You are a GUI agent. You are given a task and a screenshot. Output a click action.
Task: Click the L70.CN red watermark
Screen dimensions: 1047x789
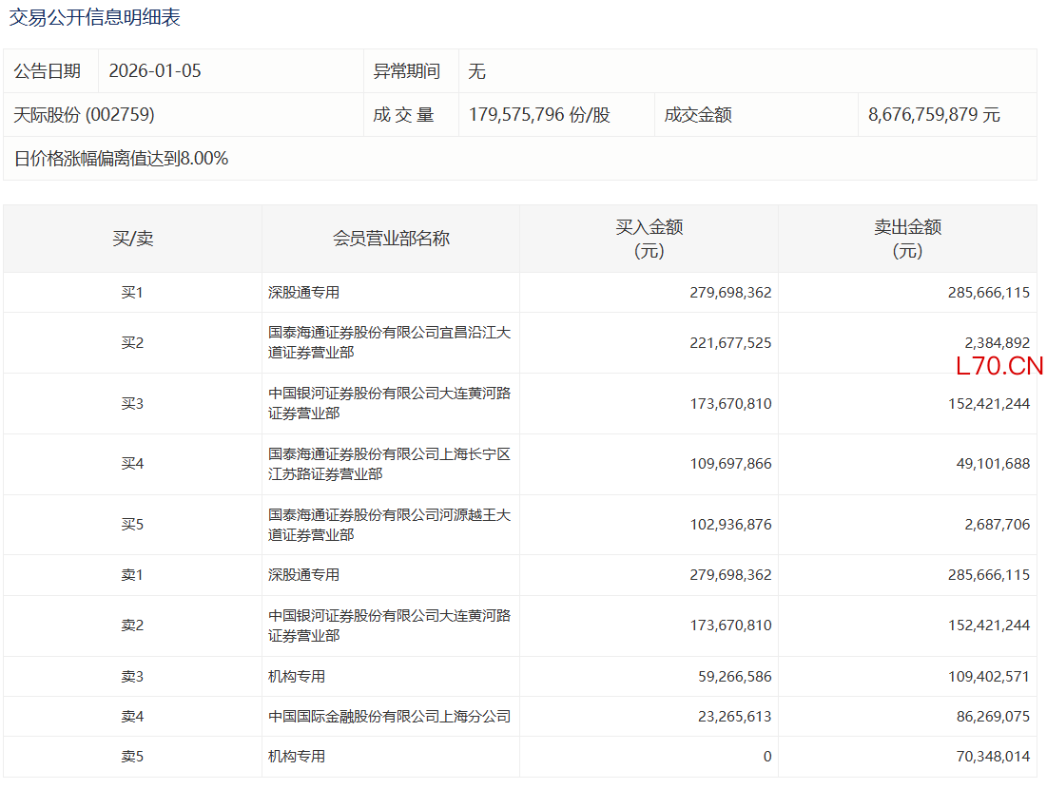click(x=999, y=366)
